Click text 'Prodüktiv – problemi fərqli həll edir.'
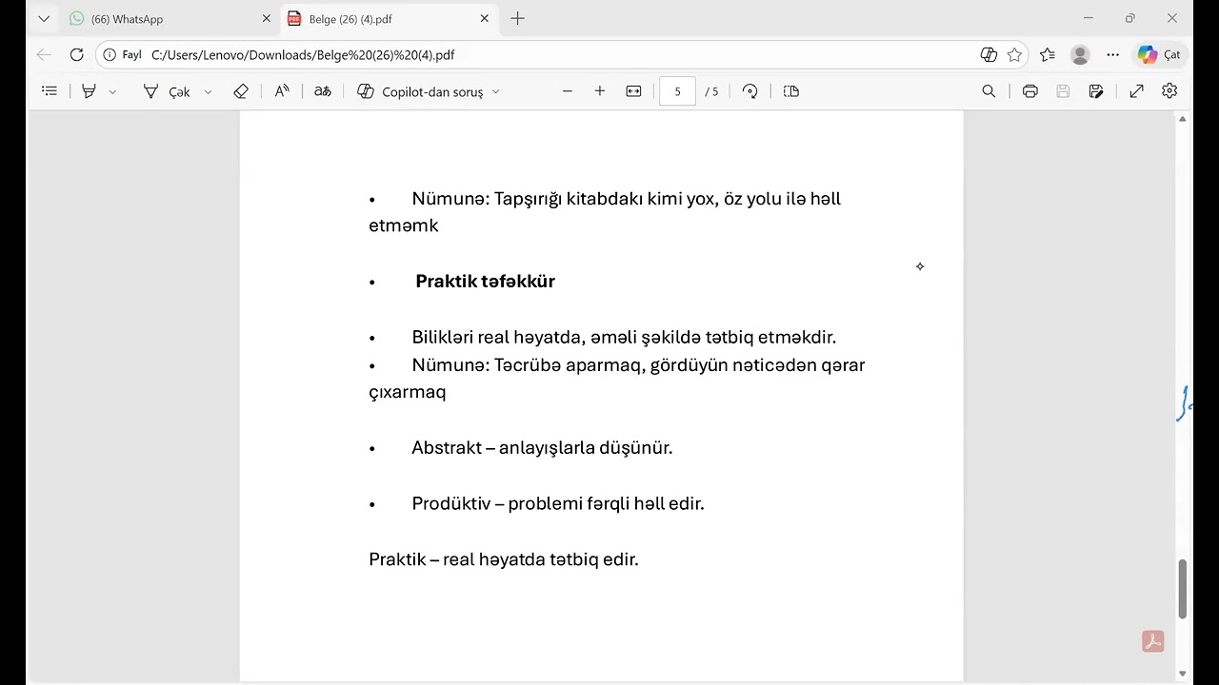 (558, 503)
